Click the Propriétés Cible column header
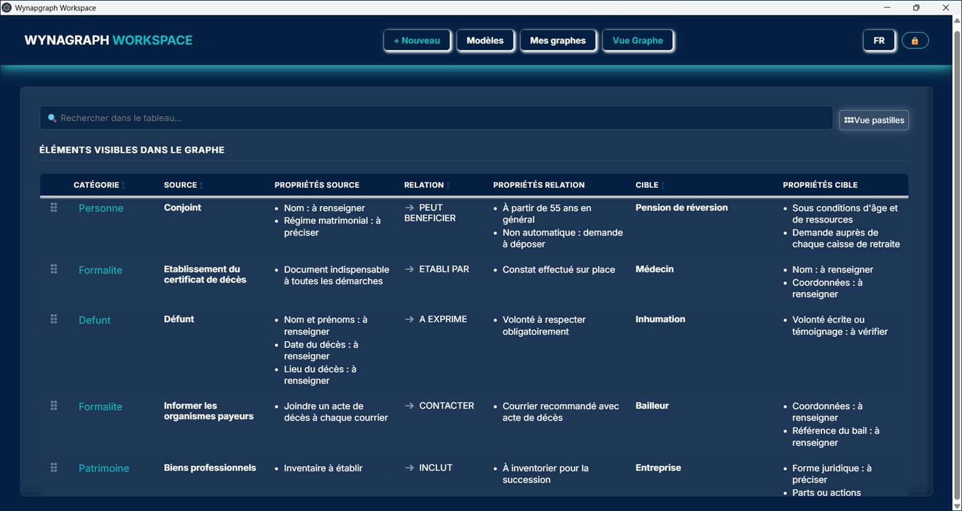The height and width of the screenshot is (511, 962). pos(820,185)
